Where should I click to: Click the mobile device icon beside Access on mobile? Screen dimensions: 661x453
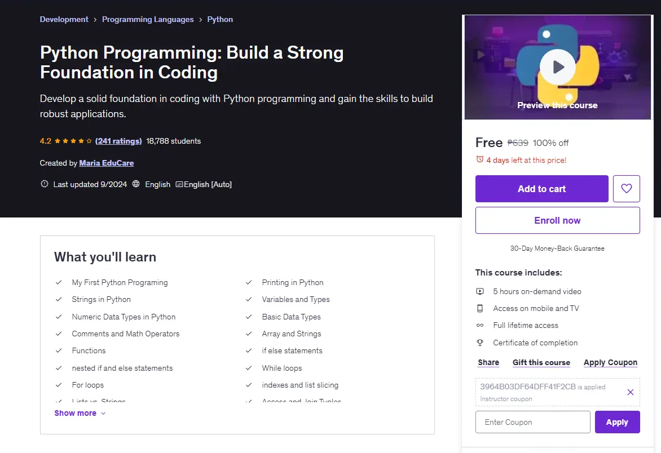tap(480, 308)
